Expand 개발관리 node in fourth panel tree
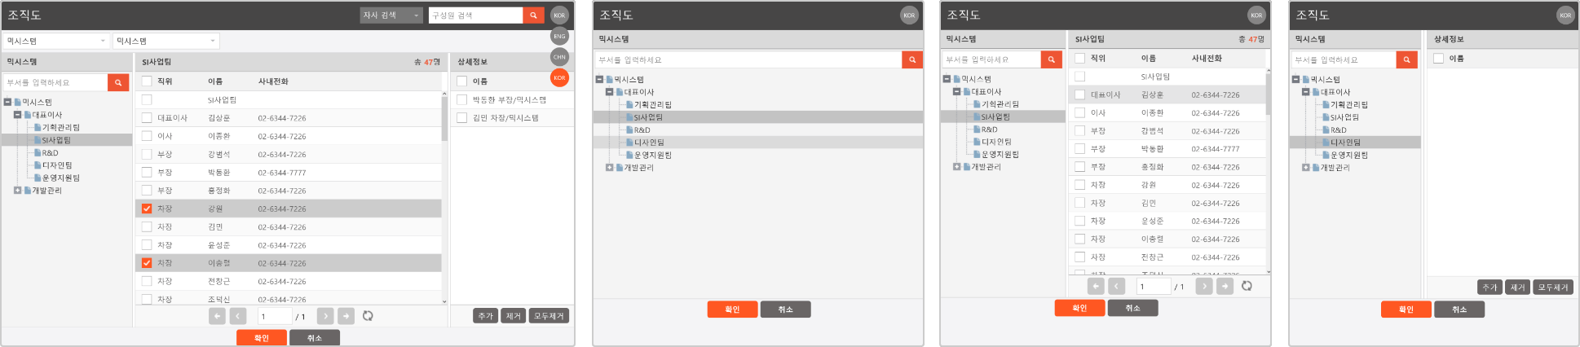This screenshot has width=1580, height=347. (1305, 168)
